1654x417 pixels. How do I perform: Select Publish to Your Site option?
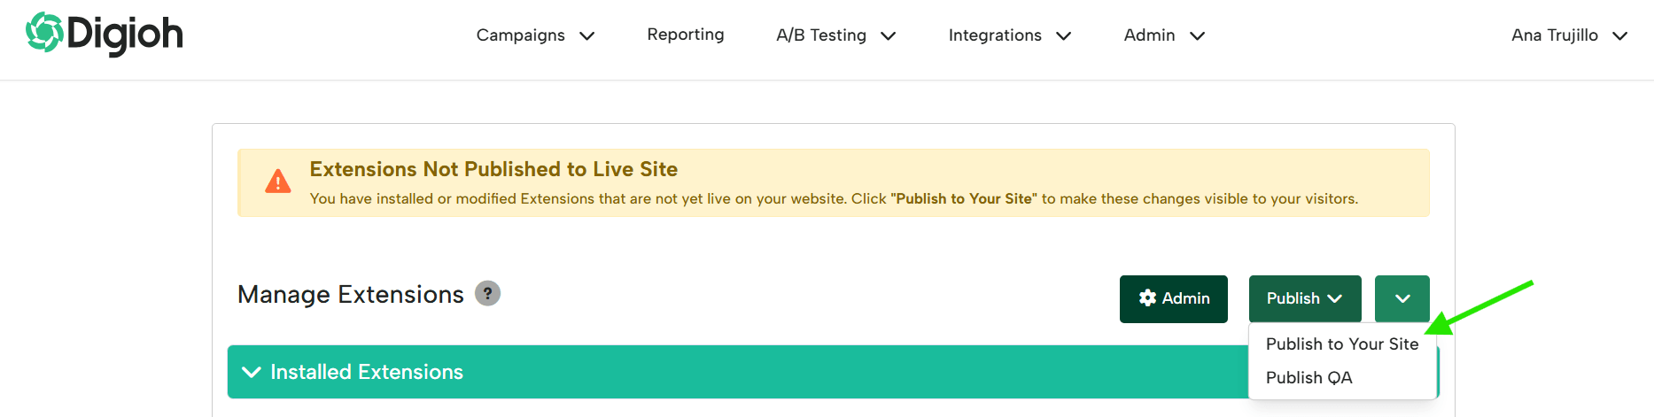point(1341,344)
